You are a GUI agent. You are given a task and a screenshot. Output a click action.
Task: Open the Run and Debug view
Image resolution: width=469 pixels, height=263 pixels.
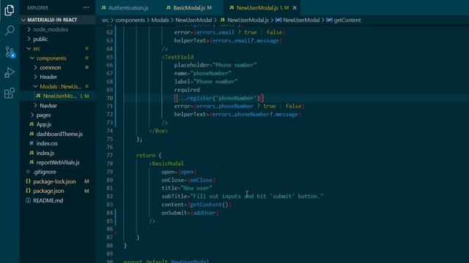10,72
